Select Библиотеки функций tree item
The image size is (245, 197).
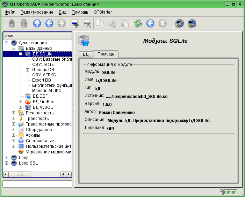(52, 85)
